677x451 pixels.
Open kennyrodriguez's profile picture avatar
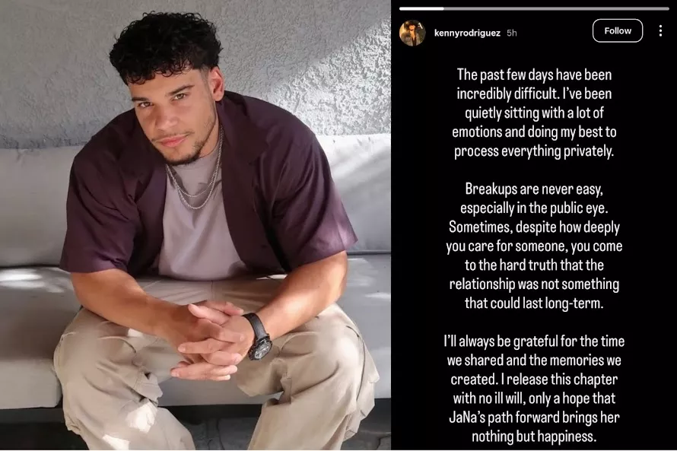click(x=412, y=33)
